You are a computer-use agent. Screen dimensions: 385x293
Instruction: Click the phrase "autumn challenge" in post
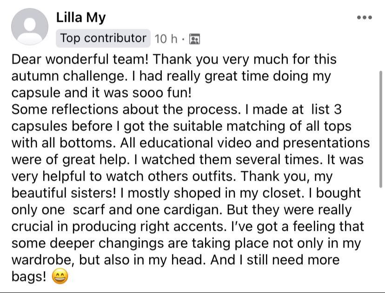point(68,76)
